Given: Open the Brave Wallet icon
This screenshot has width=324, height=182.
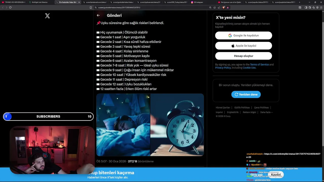Looking at the screenshot, I should [310, 8].
